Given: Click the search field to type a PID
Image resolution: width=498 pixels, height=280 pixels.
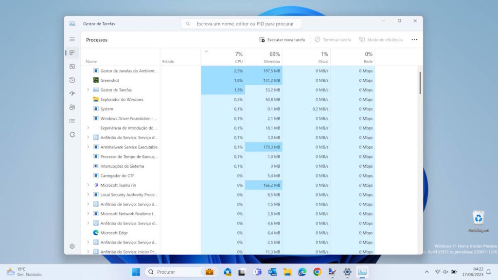Looking at the screenshot, I should tap(242, 23).
